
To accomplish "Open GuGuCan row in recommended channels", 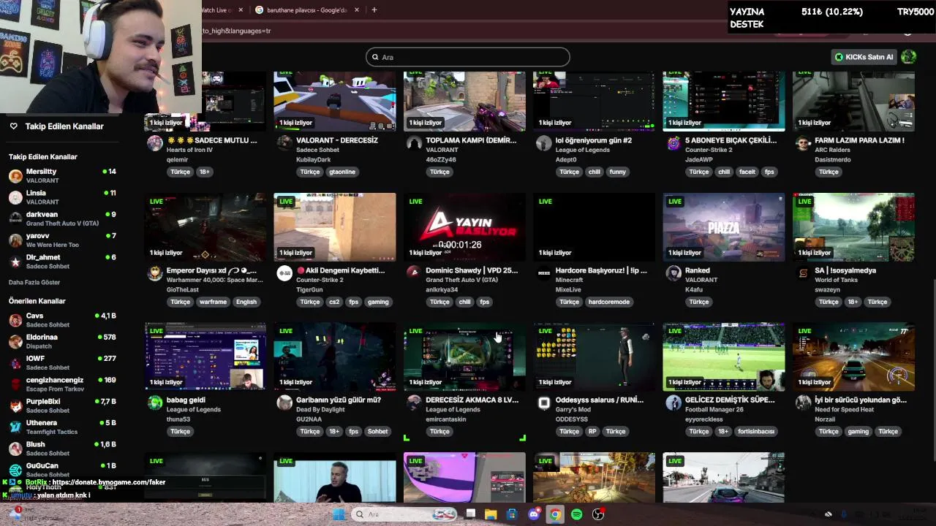I will [x=62, y=470].
